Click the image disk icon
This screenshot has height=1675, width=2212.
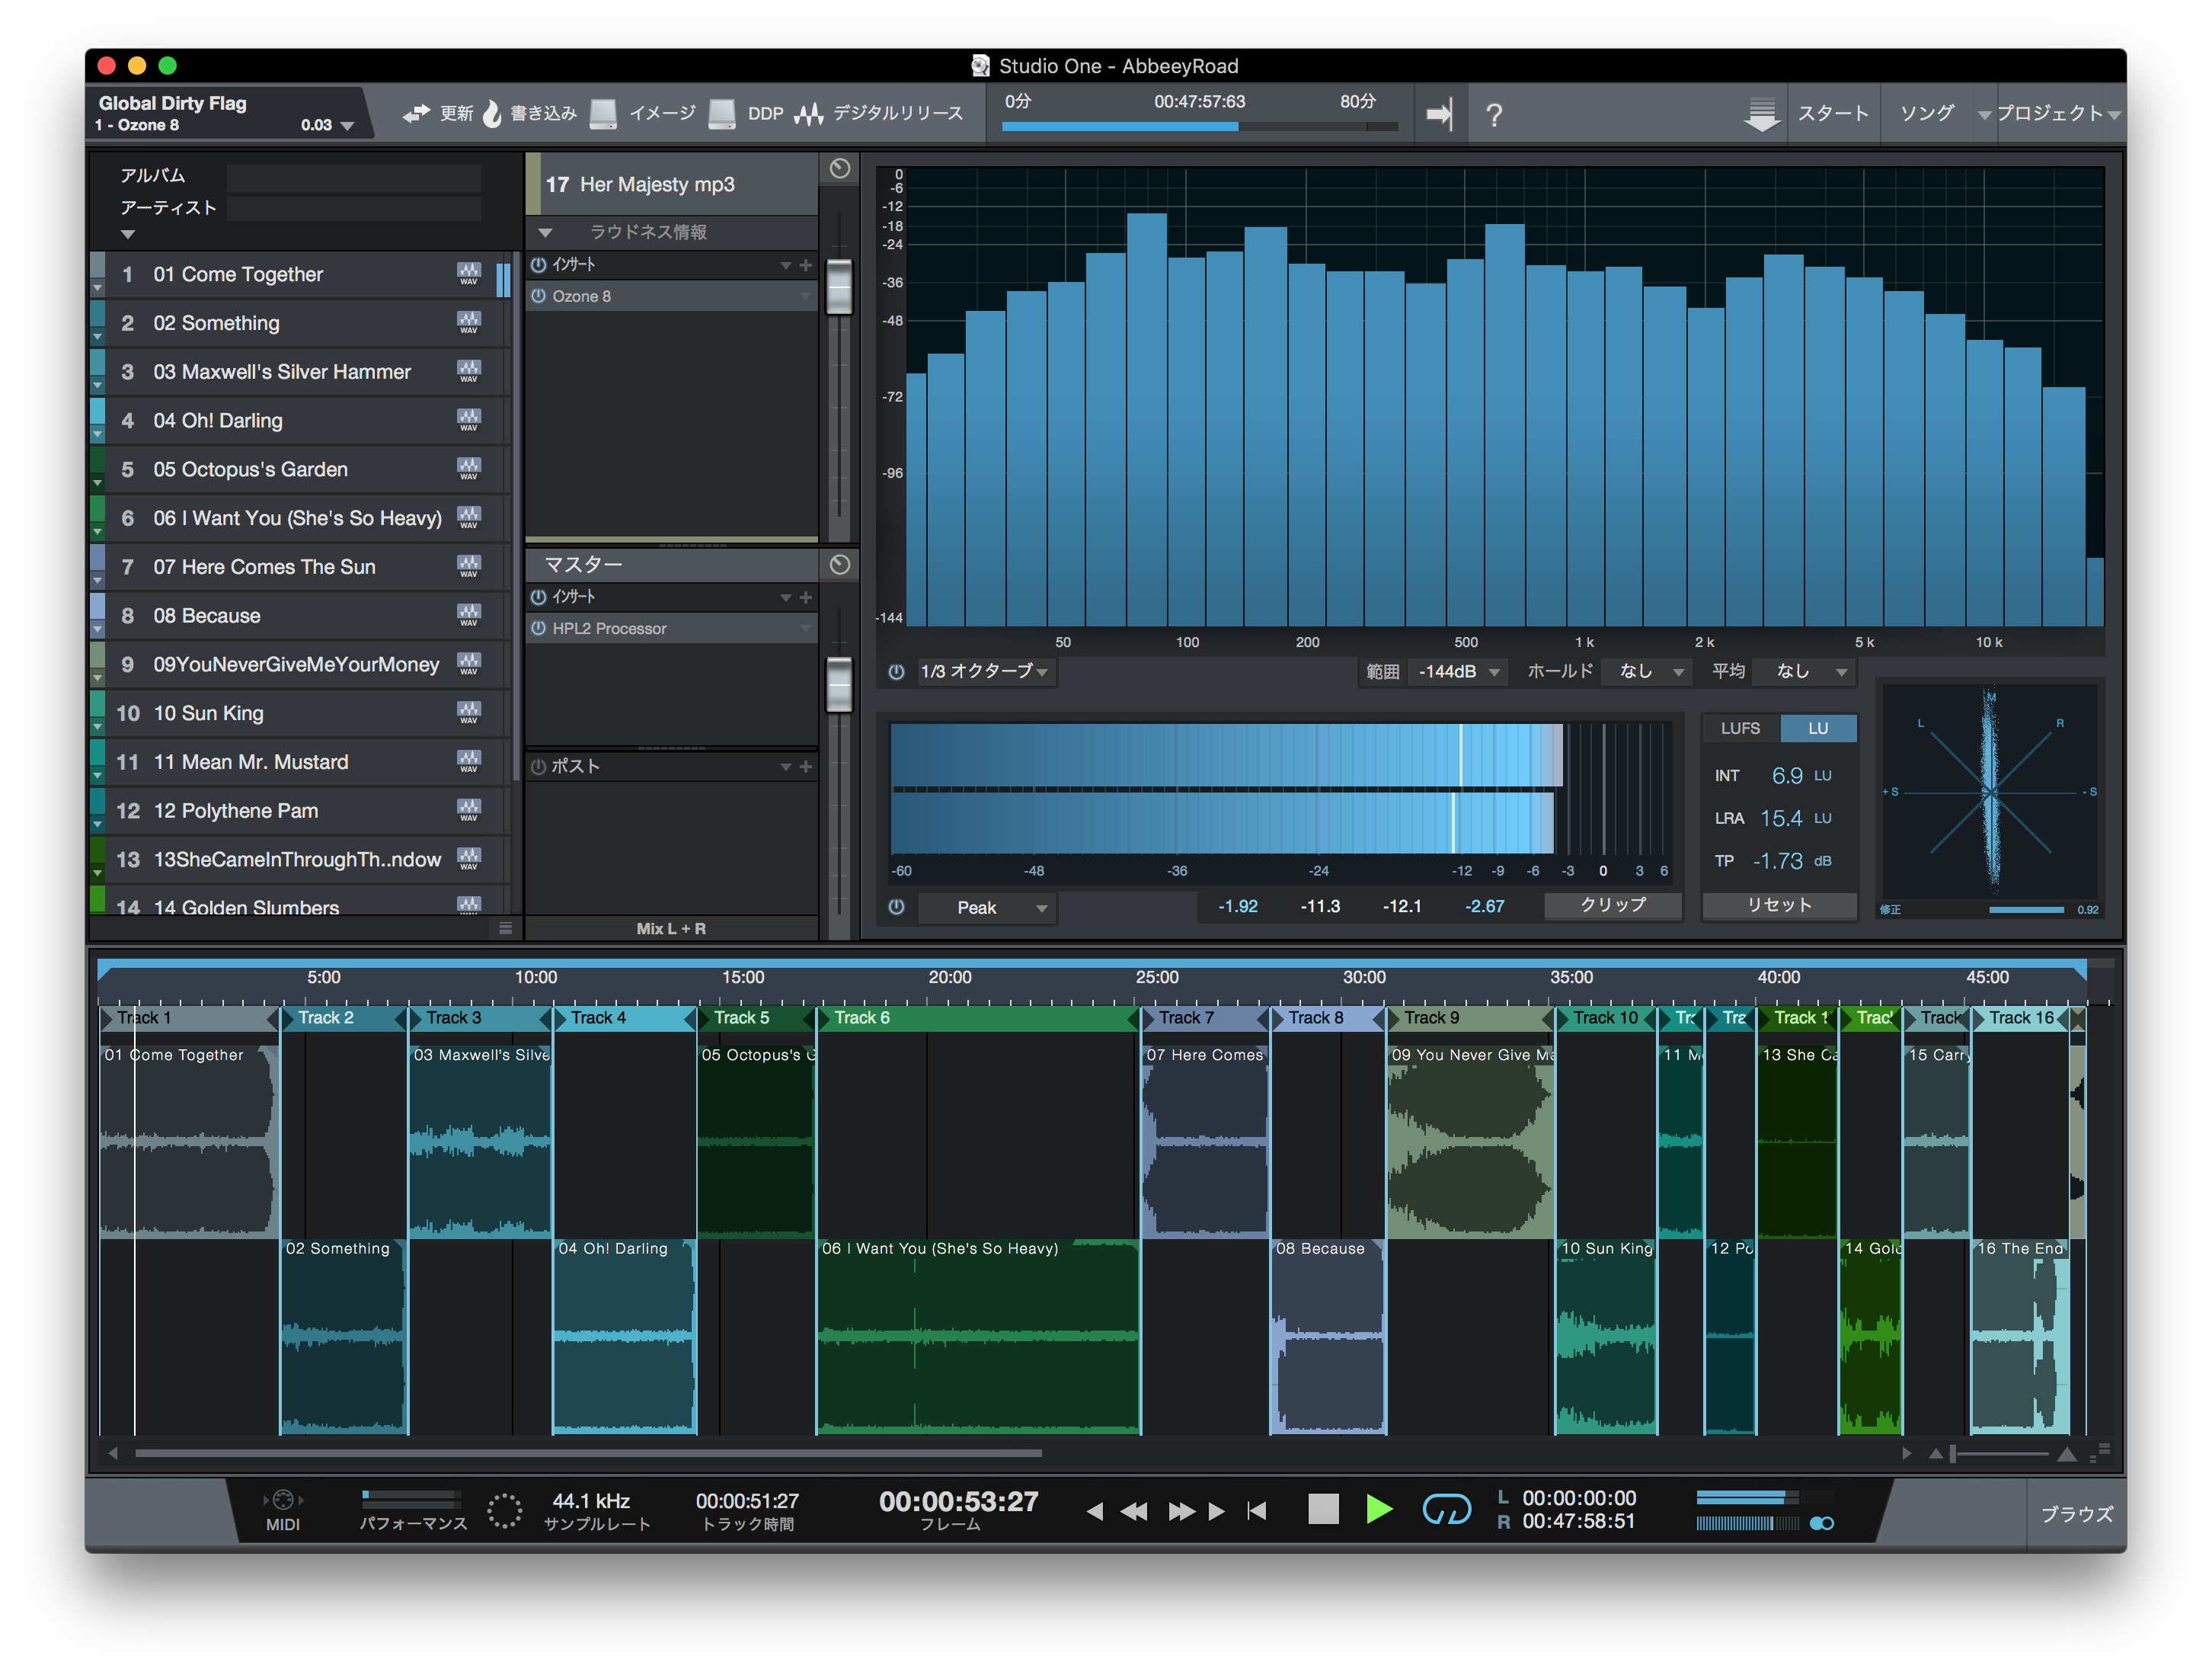pos(603,114)
